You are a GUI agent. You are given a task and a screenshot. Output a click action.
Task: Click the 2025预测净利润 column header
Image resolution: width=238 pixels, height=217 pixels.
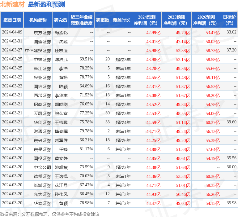point(176,20)
